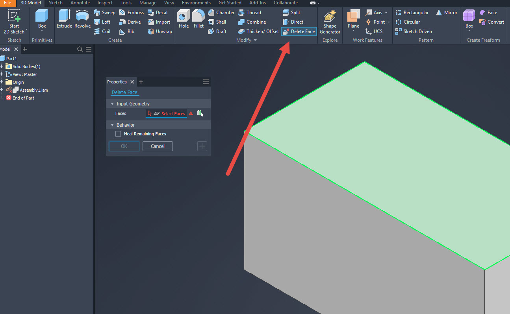510x314 pixels.
Task: Enable Heal Remaining Faces
Action: [118, 134]
